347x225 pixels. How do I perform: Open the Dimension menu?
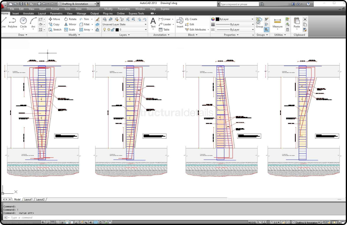coord(93,9)
